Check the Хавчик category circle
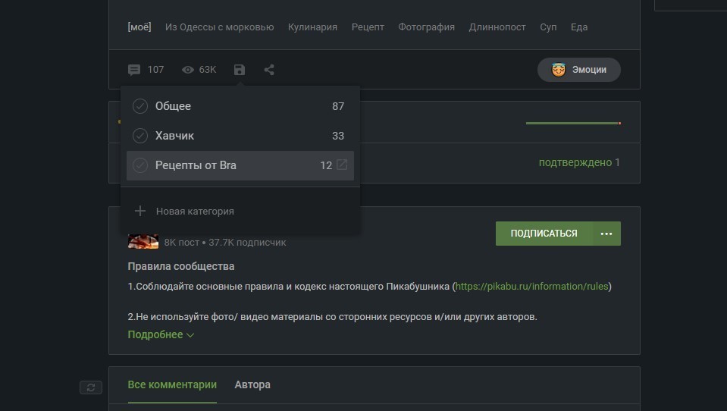This screenshot has width=727, height=411. click(x=140, y=136)
